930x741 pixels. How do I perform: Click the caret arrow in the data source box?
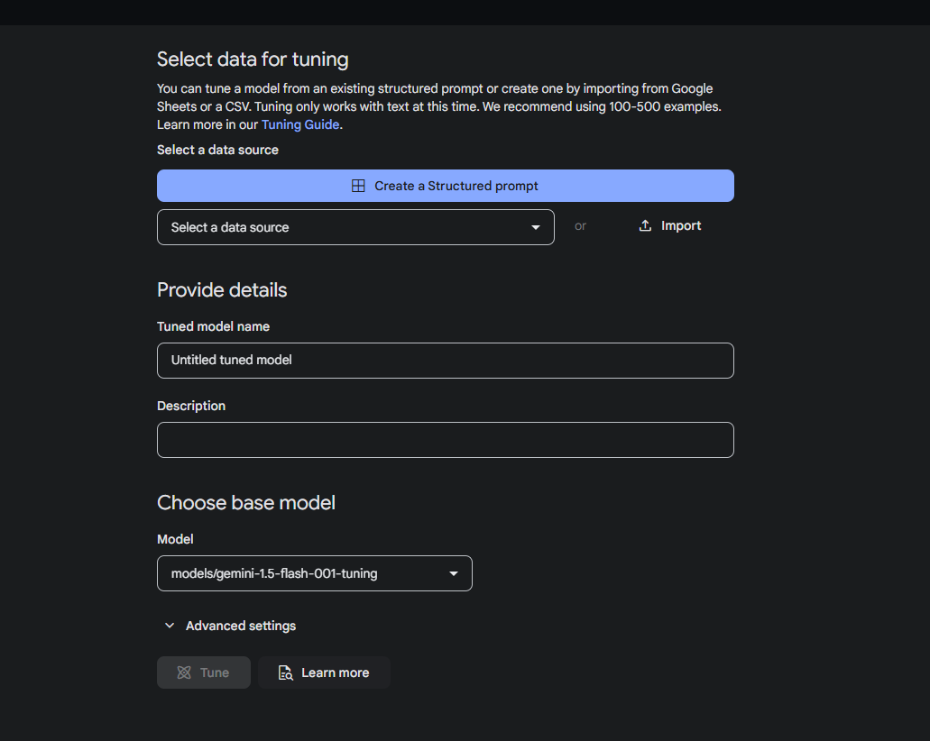[536, 227]
